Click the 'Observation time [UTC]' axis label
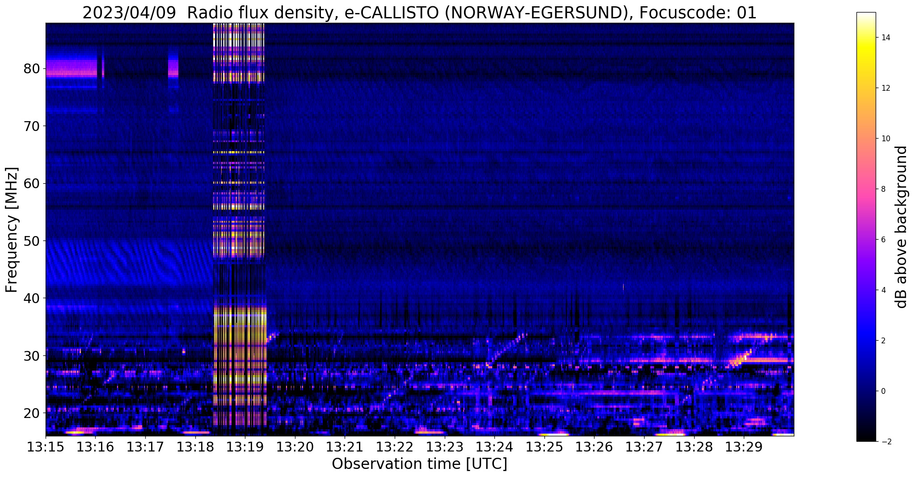The image size is (915, 477). (419, 464)
